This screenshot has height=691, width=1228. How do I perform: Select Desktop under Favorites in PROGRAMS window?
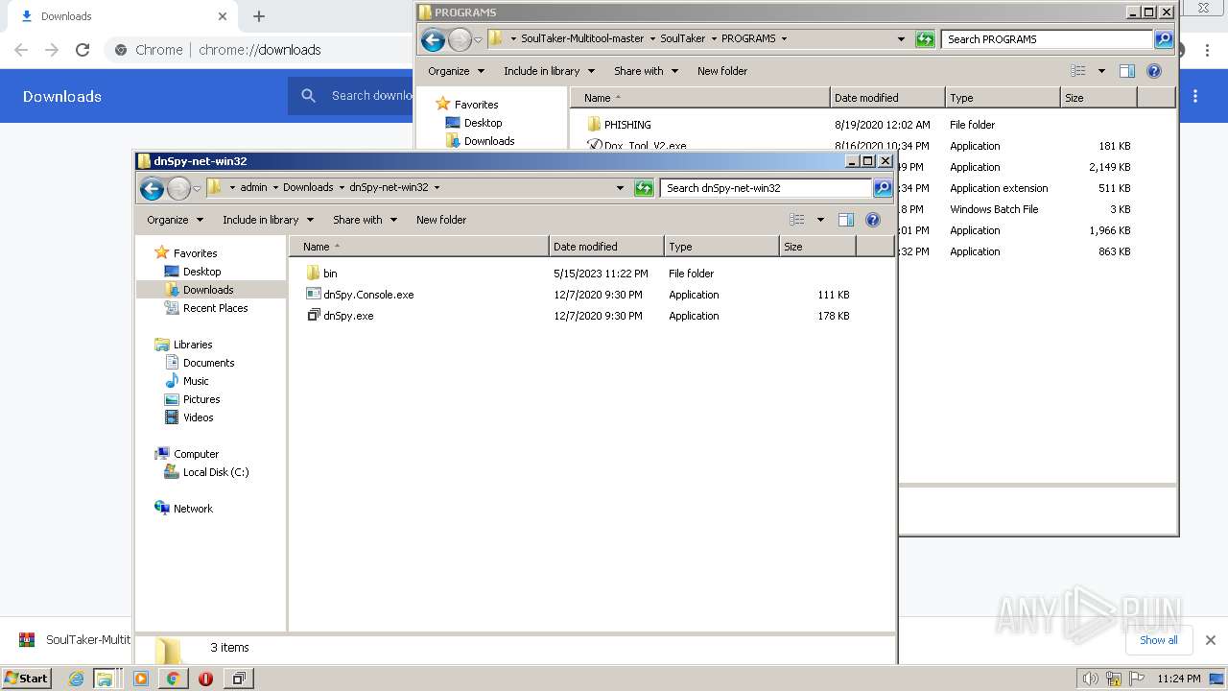483,123
